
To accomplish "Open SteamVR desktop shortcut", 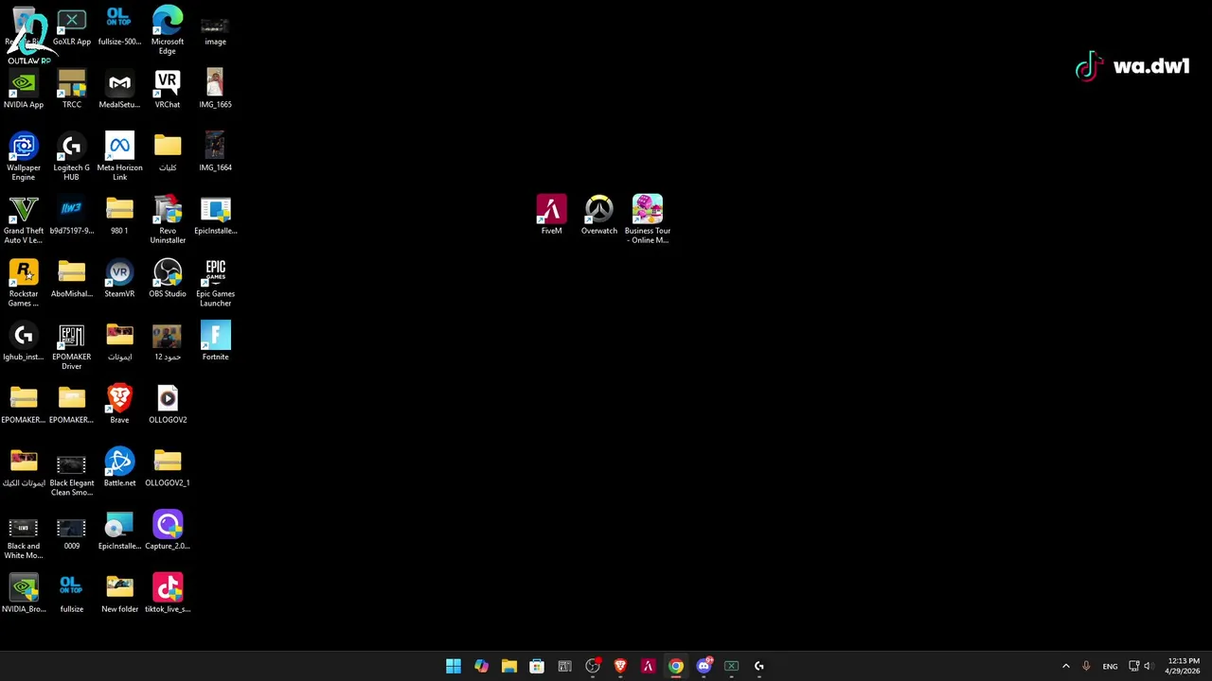I will click(119, 279).
